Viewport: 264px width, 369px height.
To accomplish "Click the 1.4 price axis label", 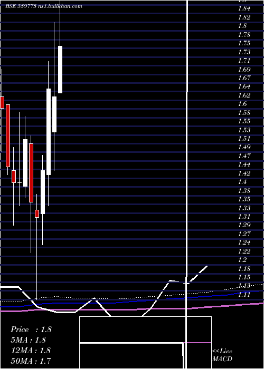I will [x=242, y=182].
